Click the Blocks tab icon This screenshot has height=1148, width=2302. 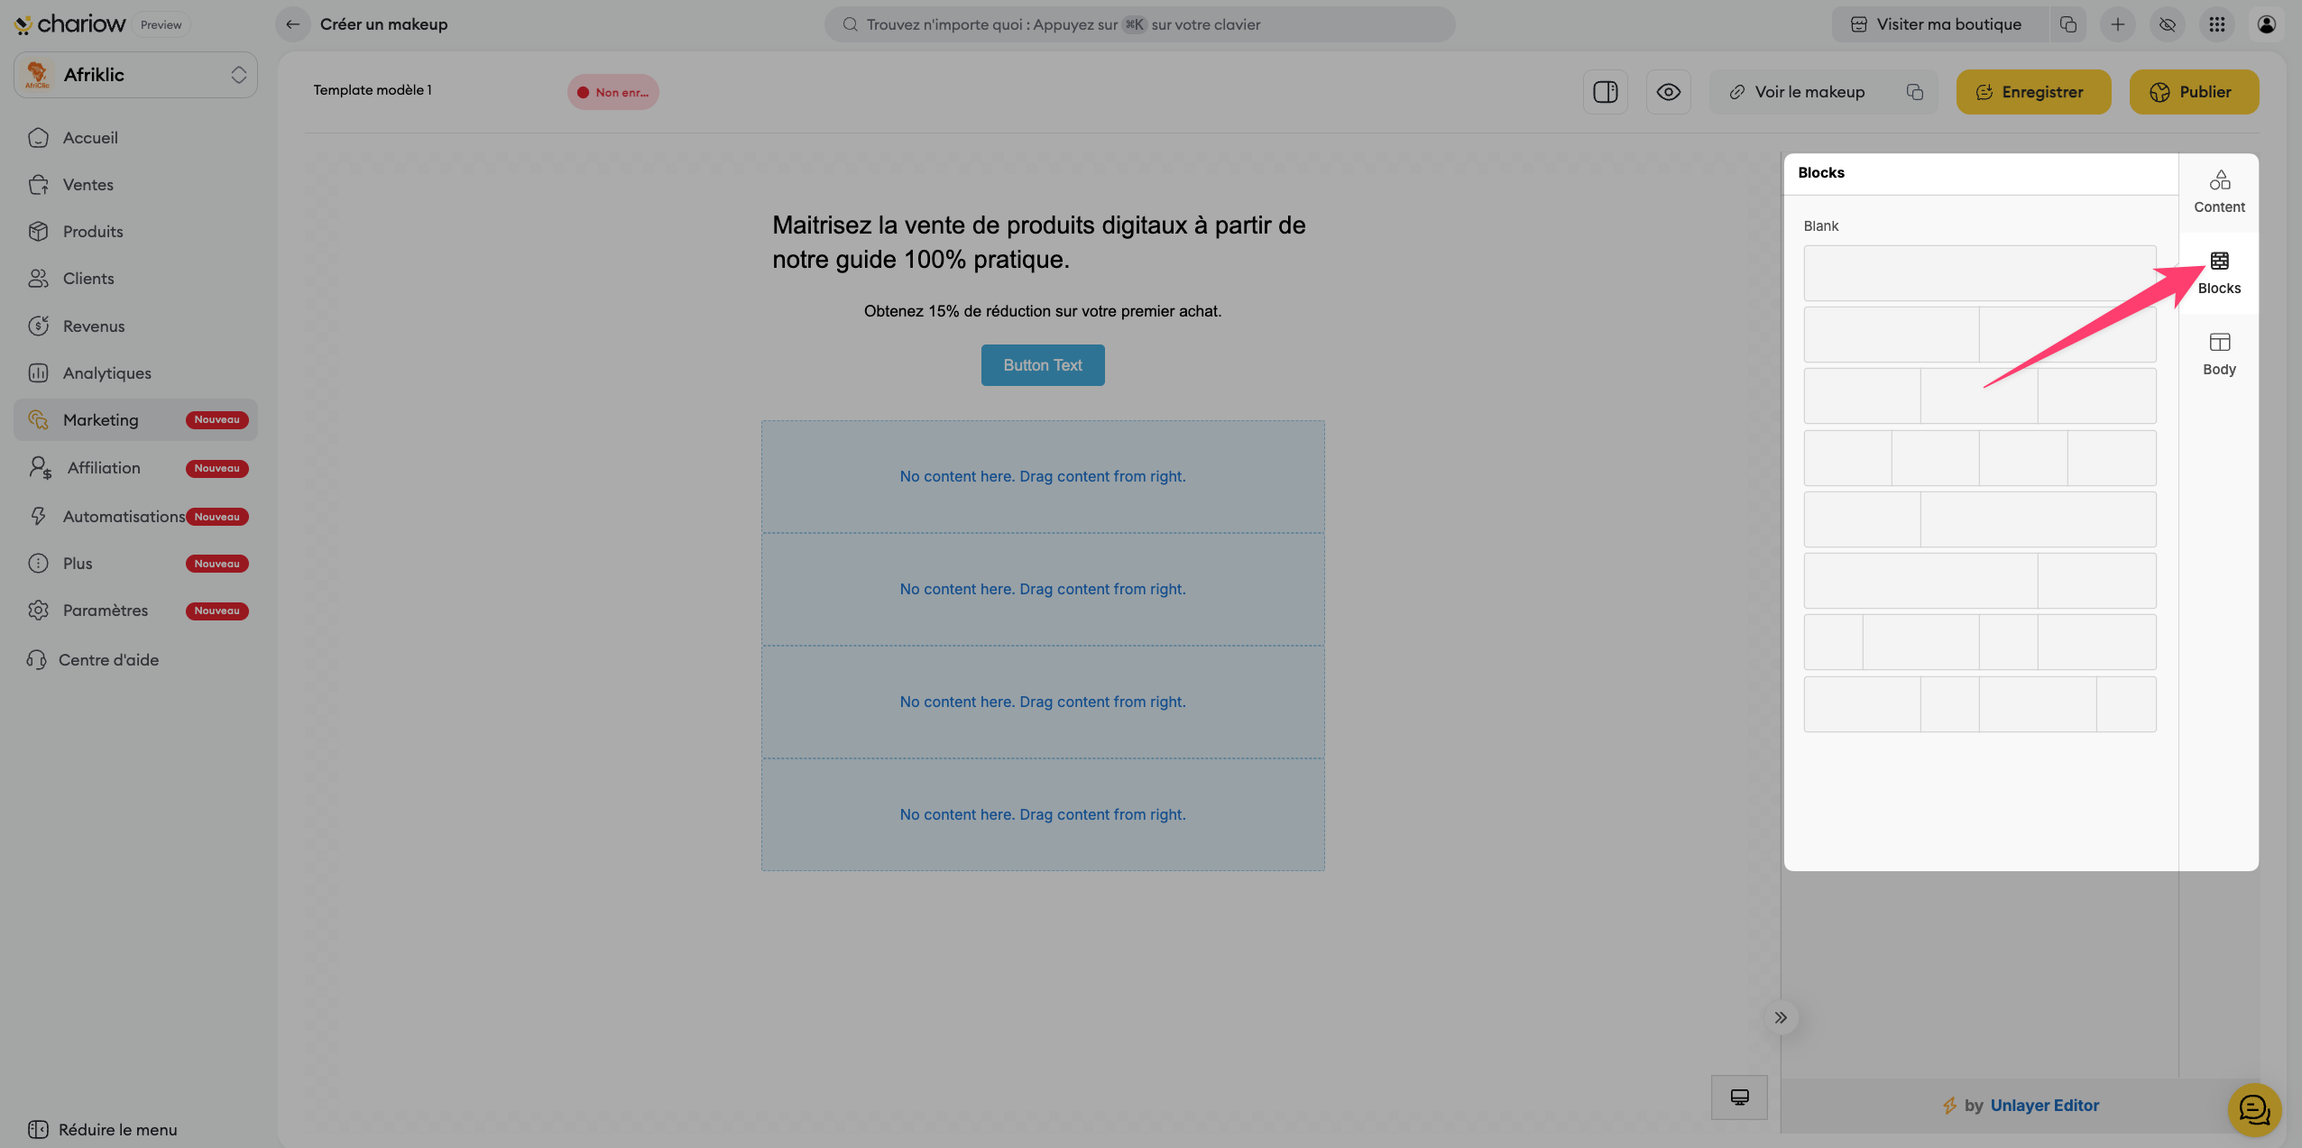[2218, 262]
